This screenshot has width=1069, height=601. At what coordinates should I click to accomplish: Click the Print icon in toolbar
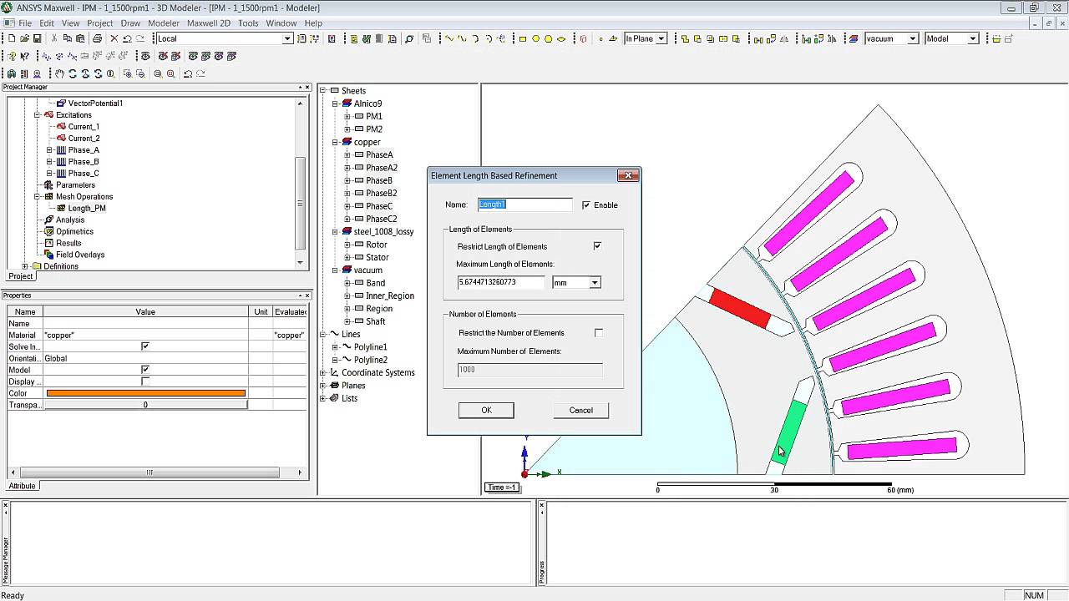(x=97, y=38)
